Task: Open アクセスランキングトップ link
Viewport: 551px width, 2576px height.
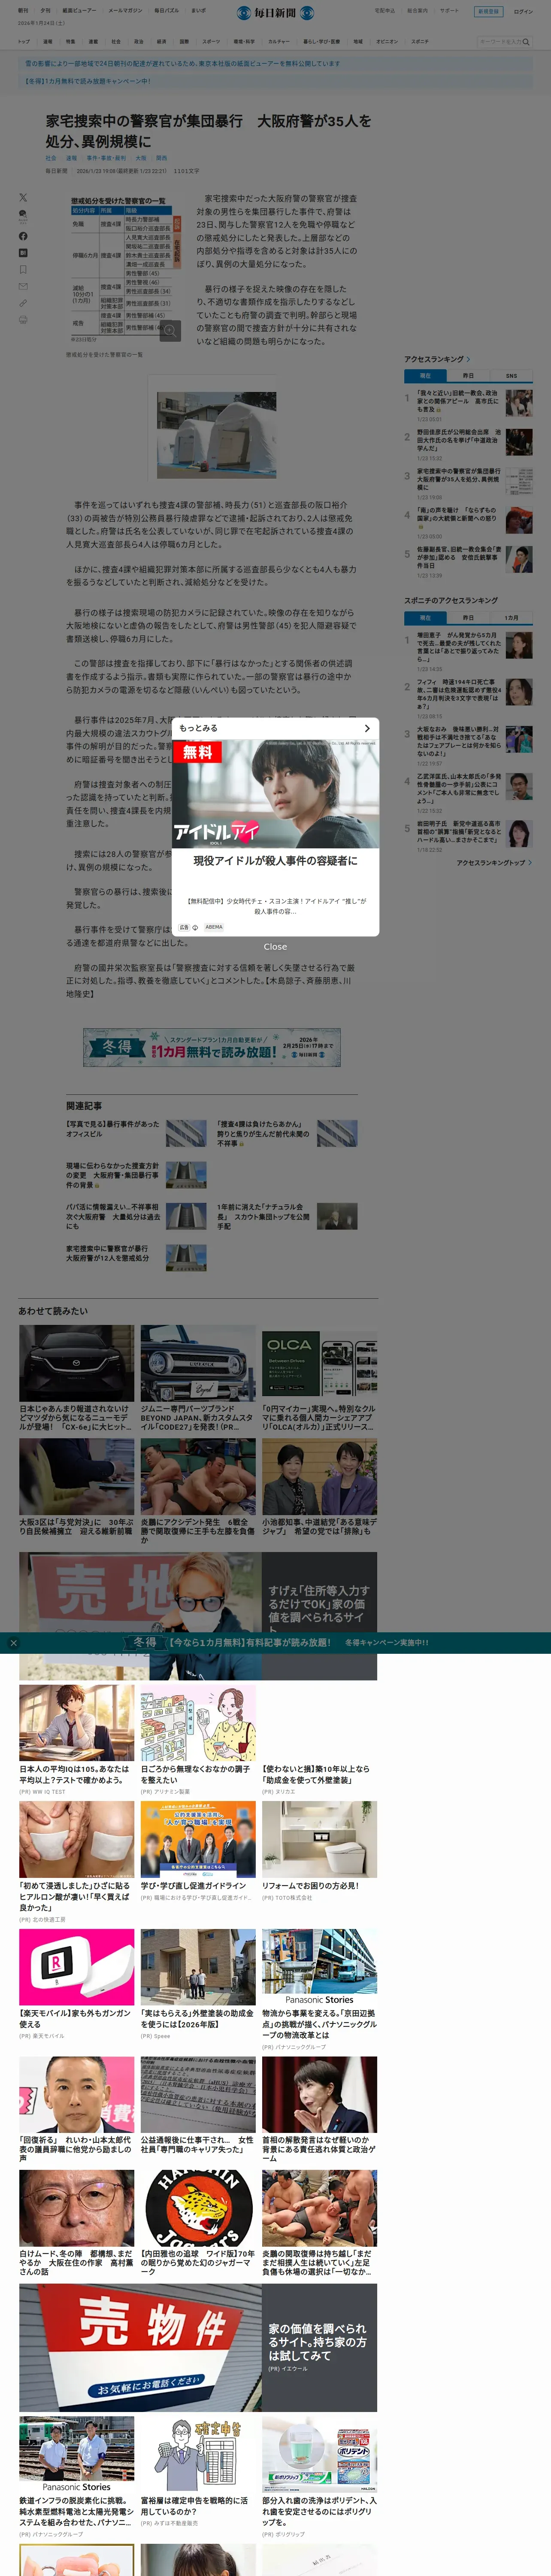Action: [494, 862]
